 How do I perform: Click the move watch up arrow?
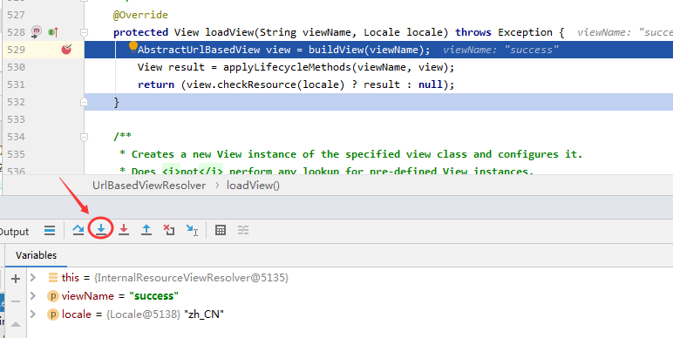coord(16,324)
